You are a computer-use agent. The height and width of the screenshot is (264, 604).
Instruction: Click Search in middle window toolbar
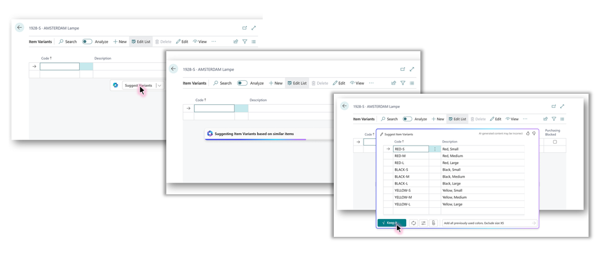pos(223,83)
